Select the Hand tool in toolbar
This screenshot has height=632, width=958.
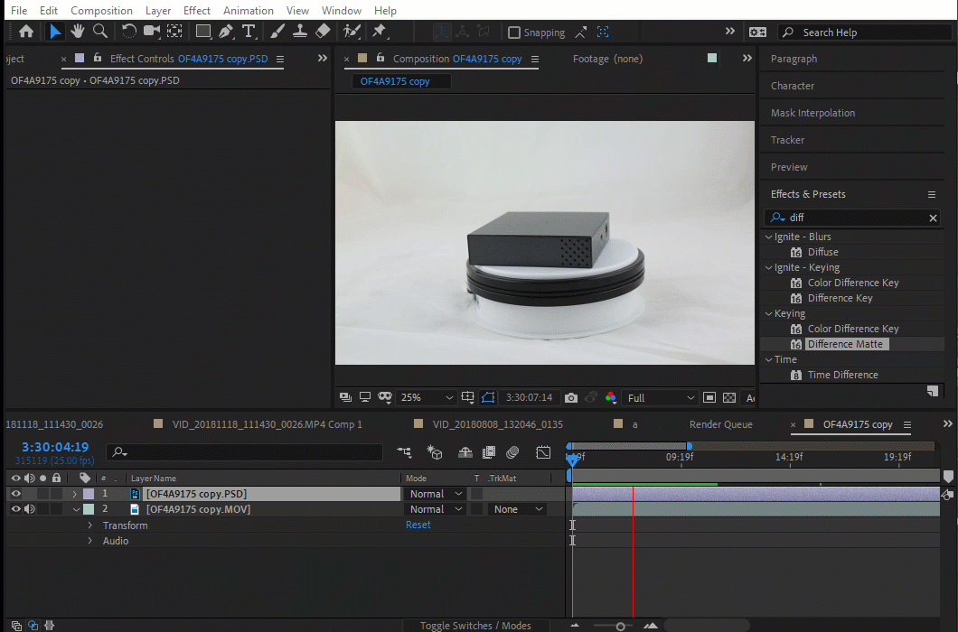79,32
